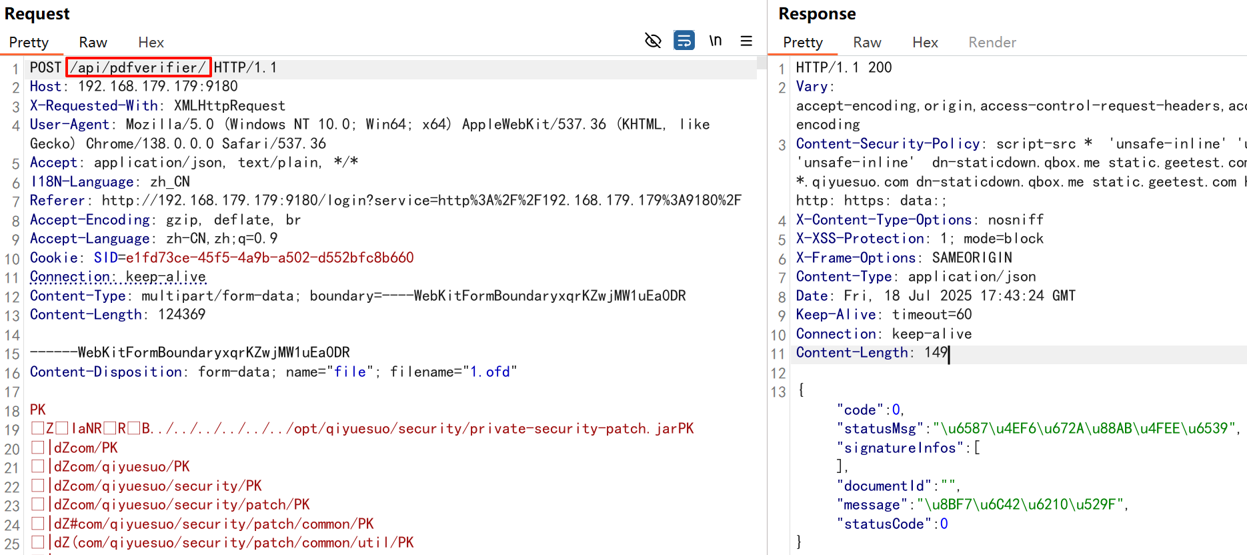Open the Response Hex tab

click(x=925, y=43)
